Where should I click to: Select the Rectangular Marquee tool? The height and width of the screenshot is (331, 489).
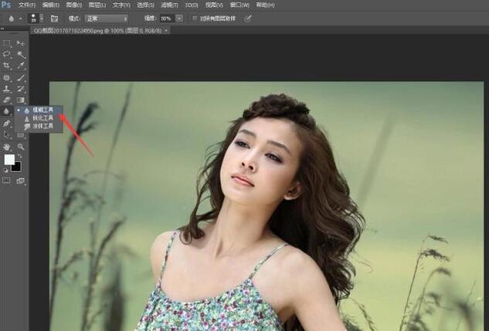coord(6,43)
